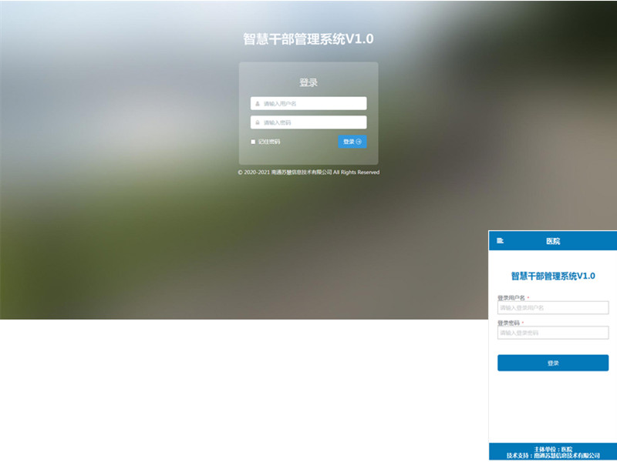
Task: Tick the 记住密码 checkbox
Action: pos(253,142)
